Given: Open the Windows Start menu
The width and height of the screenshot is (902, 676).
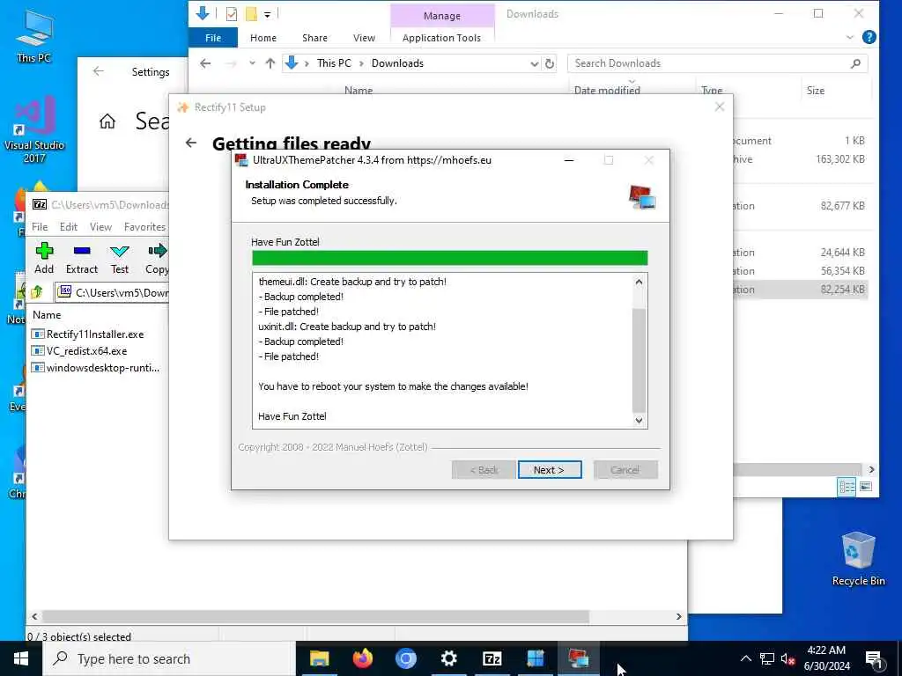Looking at the screenshot, I should (21, 658).
